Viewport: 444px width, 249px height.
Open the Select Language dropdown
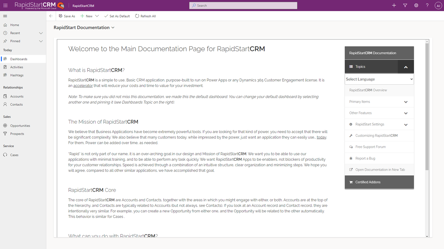point(379,79)
